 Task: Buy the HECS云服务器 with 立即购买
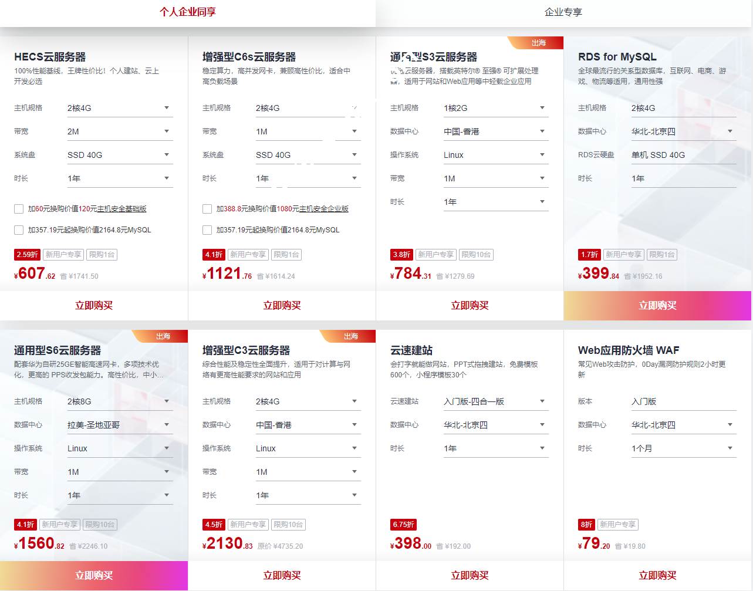click(94, 306)
